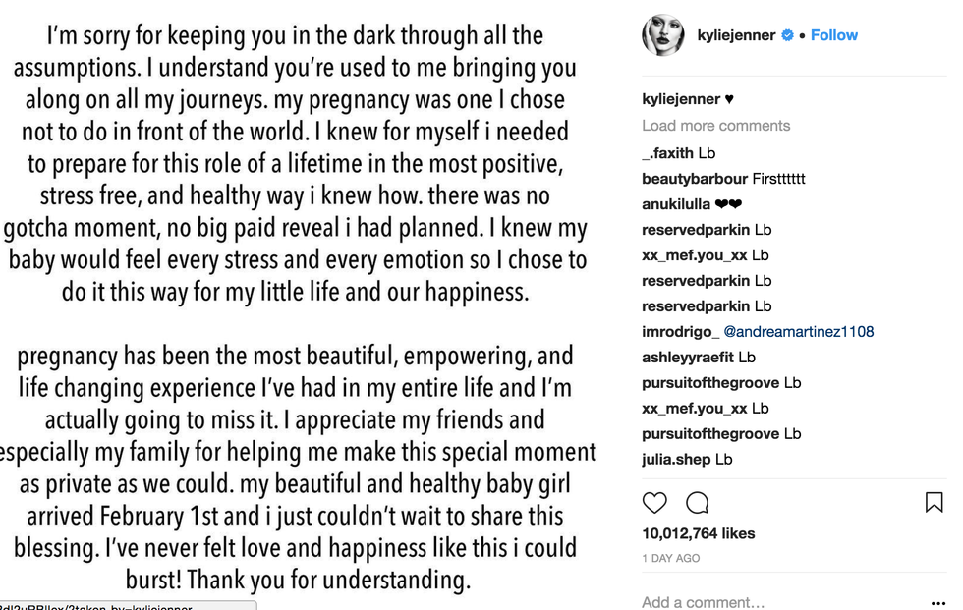The height and width of the screenshot is (610, 963).
Task: Open the 1 DAY AGO timestamp
Action: coord(671,558)
